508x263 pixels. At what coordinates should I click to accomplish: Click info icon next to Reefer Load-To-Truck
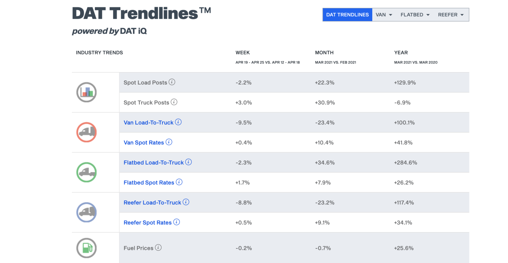(x=186, y=202)
